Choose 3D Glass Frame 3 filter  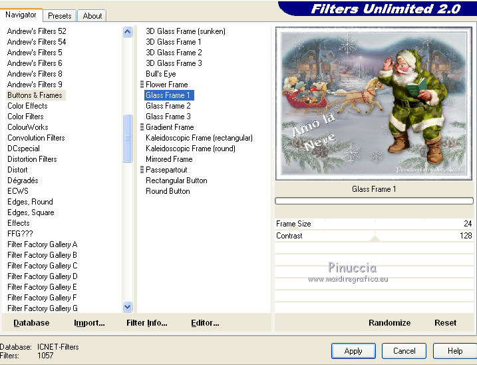pyautogui.click(x=174, y=63)
